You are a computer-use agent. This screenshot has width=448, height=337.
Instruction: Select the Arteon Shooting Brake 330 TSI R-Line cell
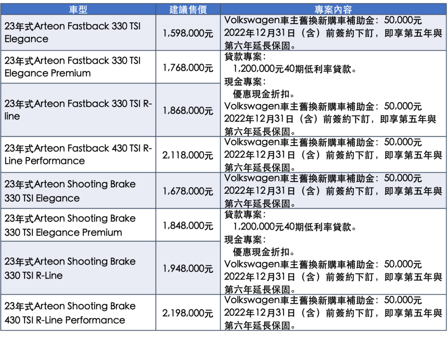(x=78, y=268)
